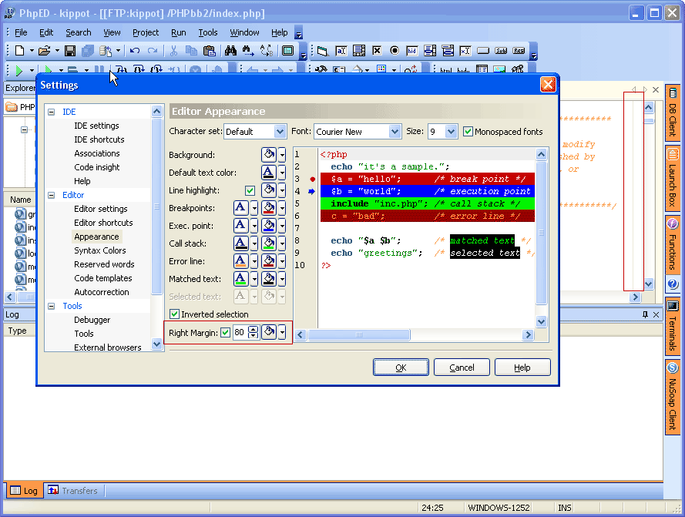Toggle the Monospaced fonts checkbox
Image resolution: width=685 pixels, height=517 pixels.
[x=468, y=132]
